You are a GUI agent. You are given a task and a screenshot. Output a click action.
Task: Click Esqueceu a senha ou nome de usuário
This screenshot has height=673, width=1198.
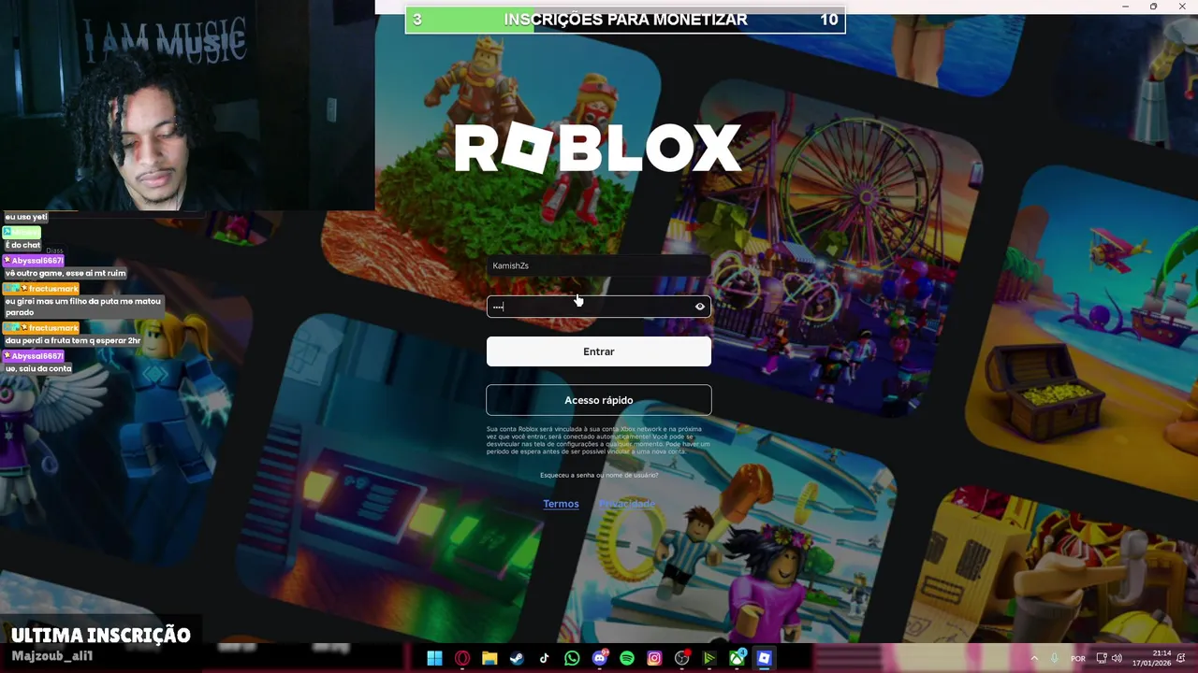pos(599,475)
